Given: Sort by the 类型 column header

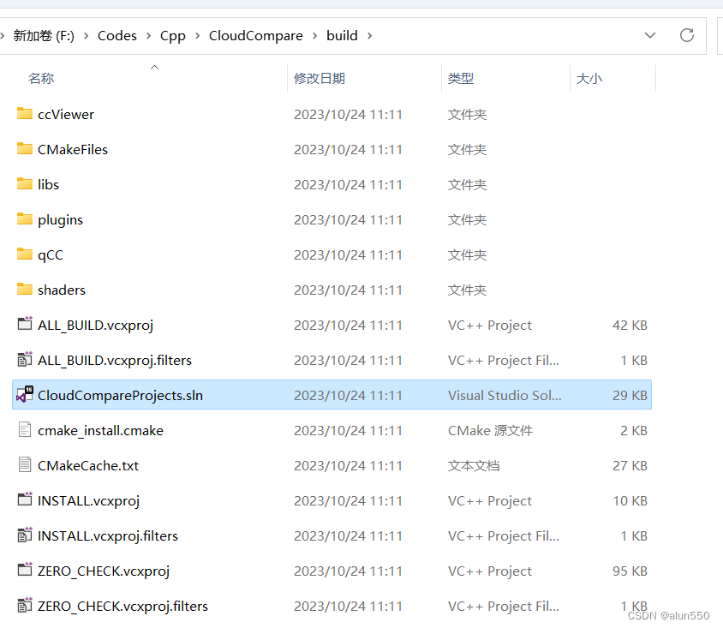Looking at the screenshot, I should click(x=461, y=78).
